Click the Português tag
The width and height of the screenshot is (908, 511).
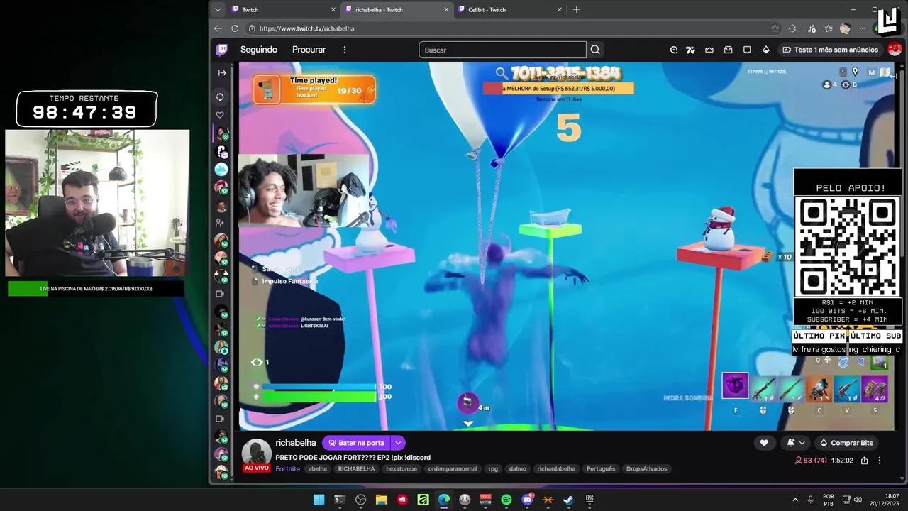tap(601, 469)
